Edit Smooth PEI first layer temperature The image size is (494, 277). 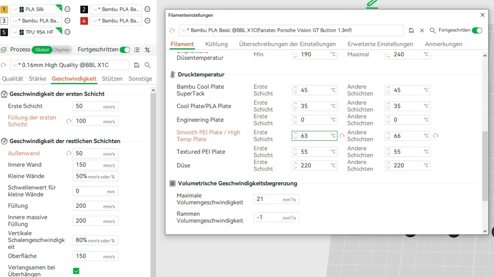[x=314, y=136]
